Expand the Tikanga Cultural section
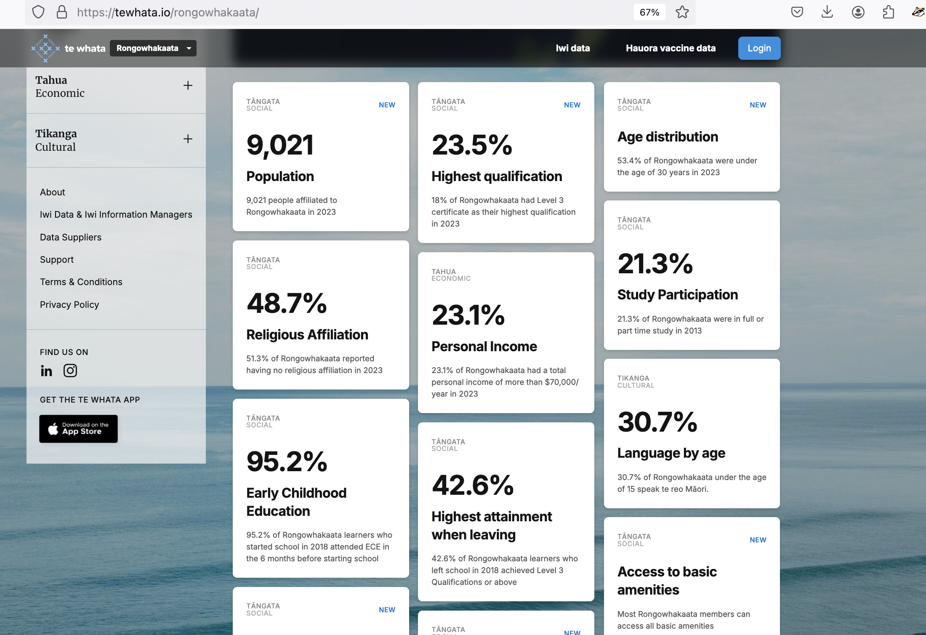 coord(188,139)
